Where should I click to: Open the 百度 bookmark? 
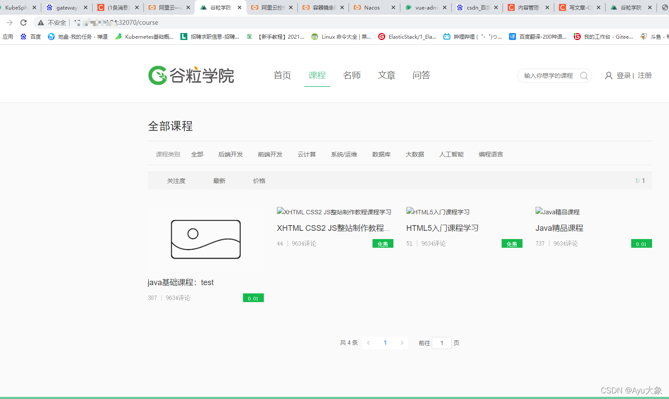(31, 37)
